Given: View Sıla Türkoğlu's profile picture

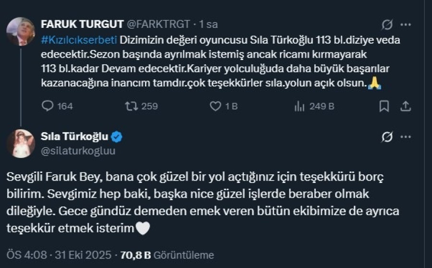Looking at the screenshot, I should tap(21, 143).
